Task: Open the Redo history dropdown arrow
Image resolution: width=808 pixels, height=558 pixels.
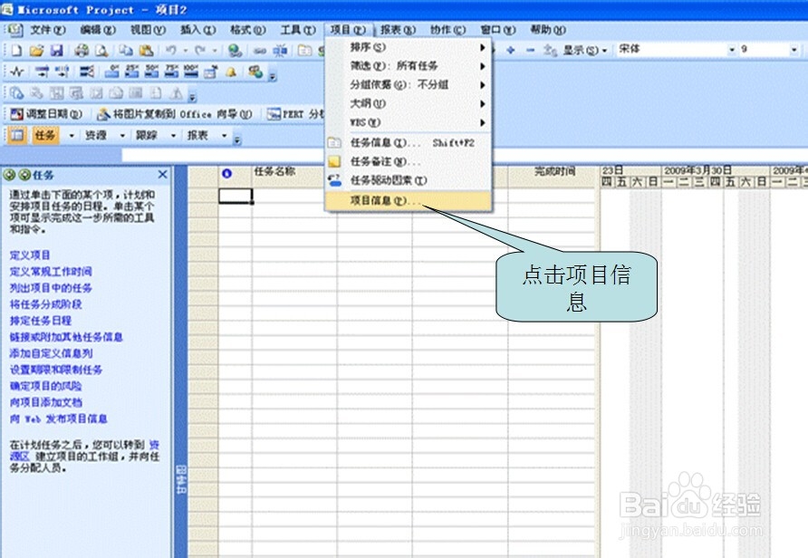Action: (x=215, y=51)
